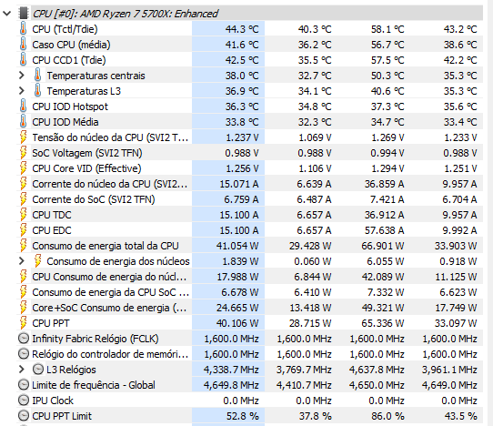
Task: Click lightning icon next to CPU TDC
Action: click(24, 215)
